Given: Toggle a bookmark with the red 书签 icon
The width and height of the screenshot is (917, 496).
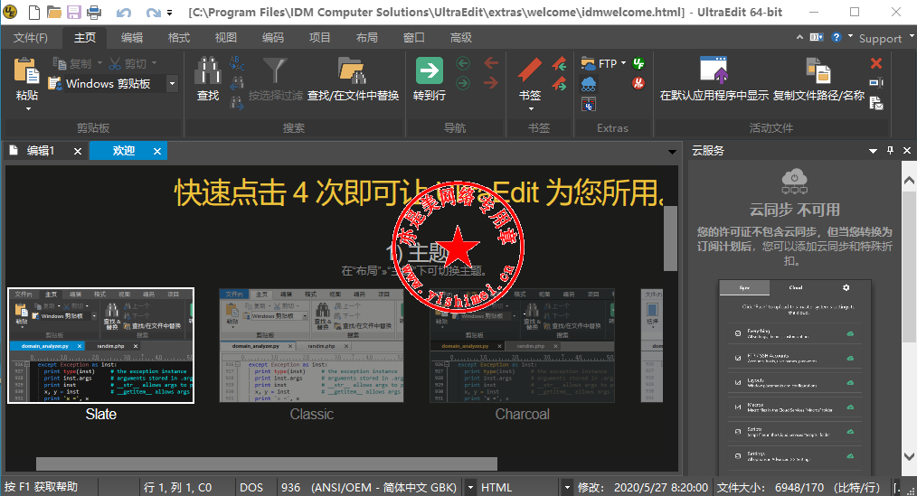Looking at the screenshot, I should tap(530, 70).
